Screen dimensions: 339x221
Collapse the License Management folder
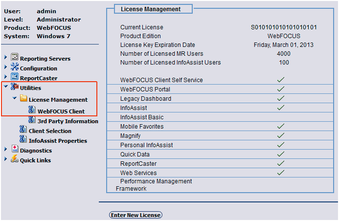coord(15,98)
